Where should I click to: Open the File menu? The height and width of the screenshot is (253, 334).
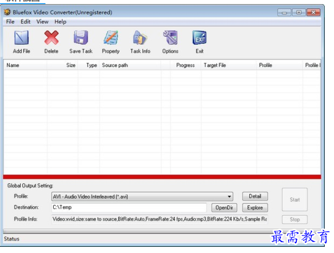pyautogui.click(x=10, y=22)
